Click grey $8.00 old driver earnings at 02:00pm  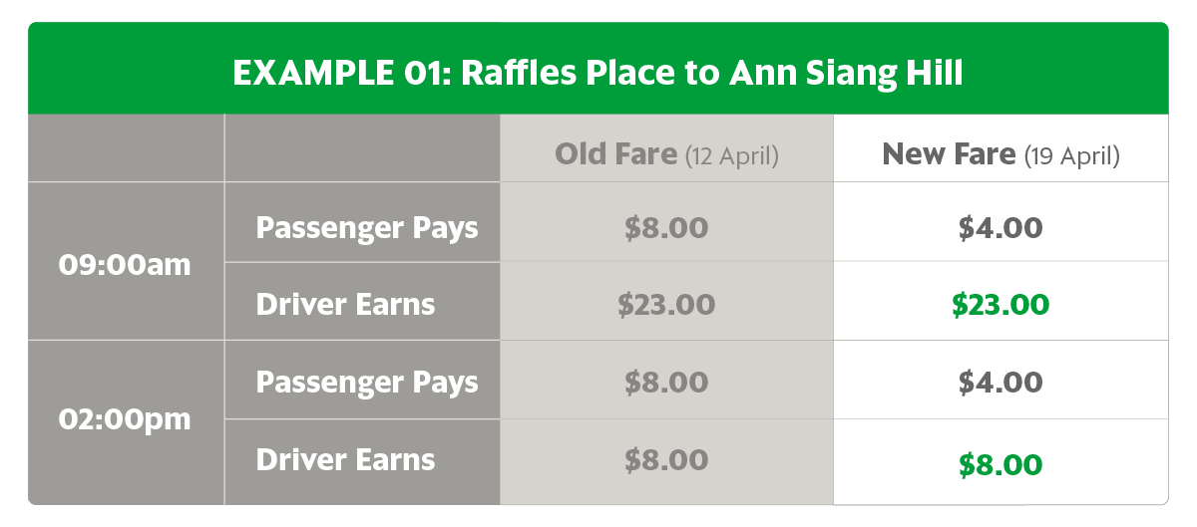[665, 460]
